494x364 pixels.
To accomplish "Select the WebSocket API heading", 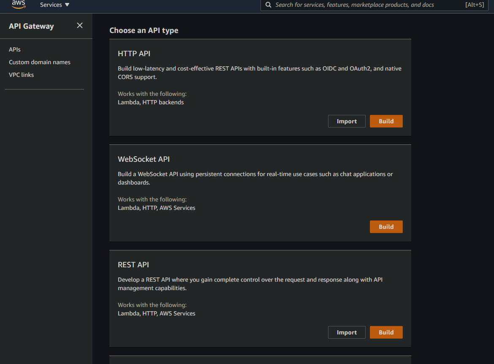I will pos(144,159).
